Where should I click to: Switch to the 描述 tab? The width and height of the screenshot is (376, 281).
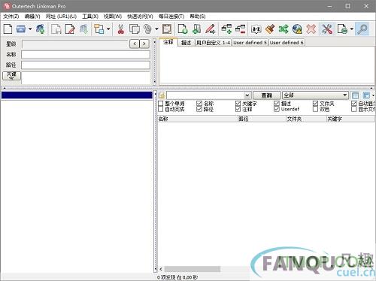[186, 43]
